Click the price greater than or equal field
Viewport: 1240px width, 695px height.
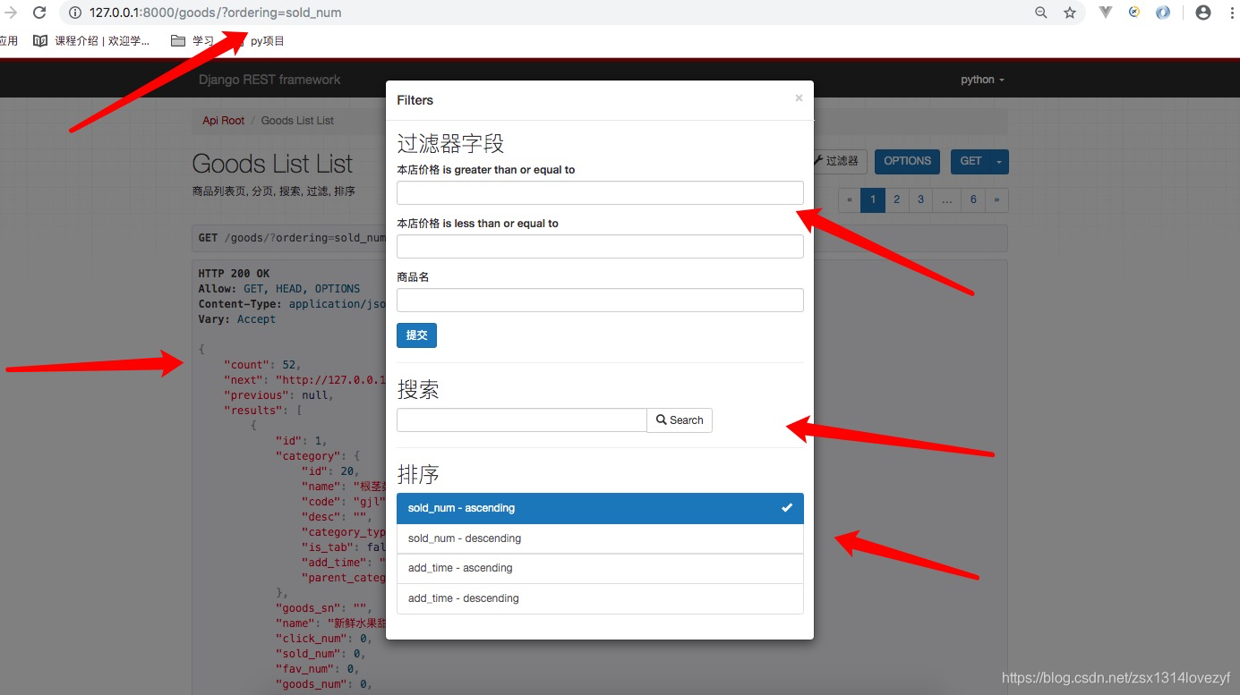(x=600, y=192)
